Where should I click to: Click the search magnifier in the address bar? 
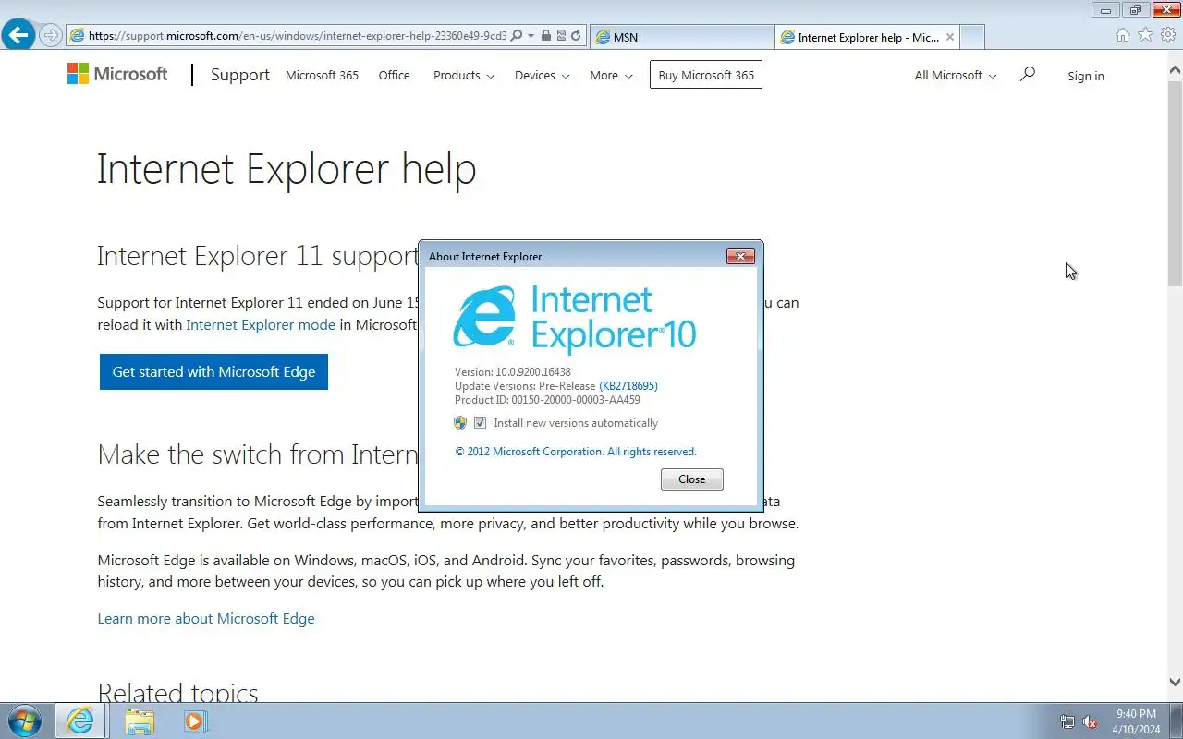(x=517, y=36)
